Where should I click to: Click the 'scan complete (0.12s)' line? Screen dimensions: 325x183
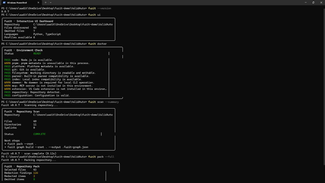(x=29, y=153)
